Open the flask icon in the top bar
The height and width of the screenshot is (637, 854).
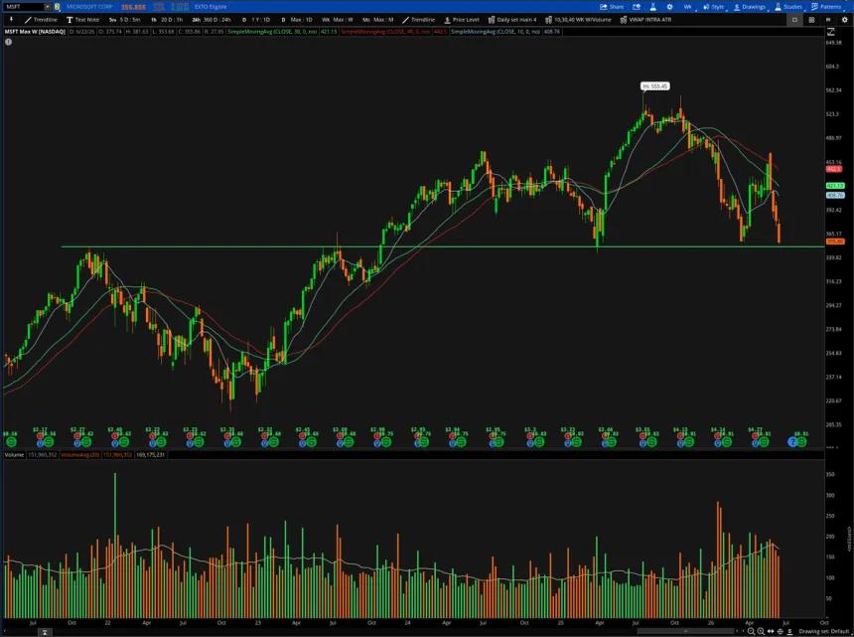[x=652, y=7]
